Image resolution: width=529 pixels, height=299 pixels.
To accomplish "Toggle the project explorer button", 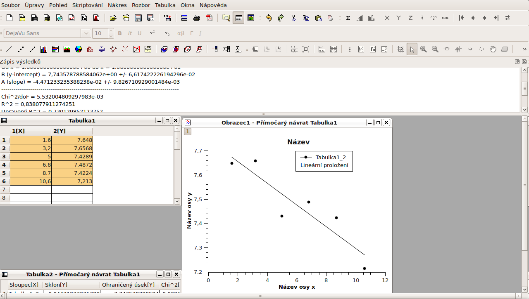I will pos(226,18).
